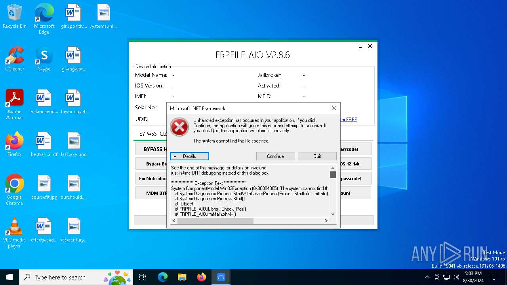Click the 'MEID:' label
The width and height of the screenshot is (507, 285).
[x=264, y=96]
